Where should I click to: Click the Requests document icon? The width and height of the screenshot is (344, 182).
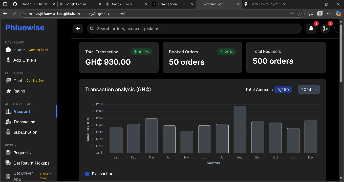click(8, 153)
